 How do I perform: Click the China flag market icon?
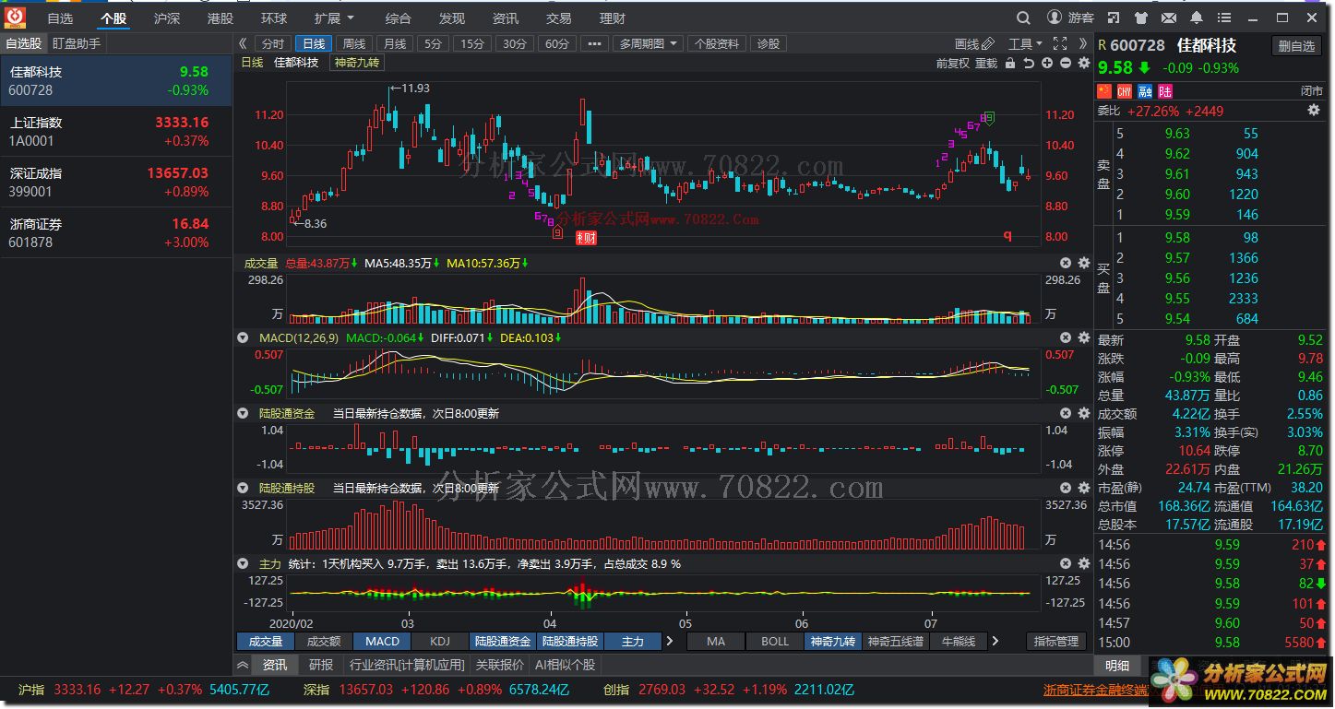click(x=1104, y=90)
